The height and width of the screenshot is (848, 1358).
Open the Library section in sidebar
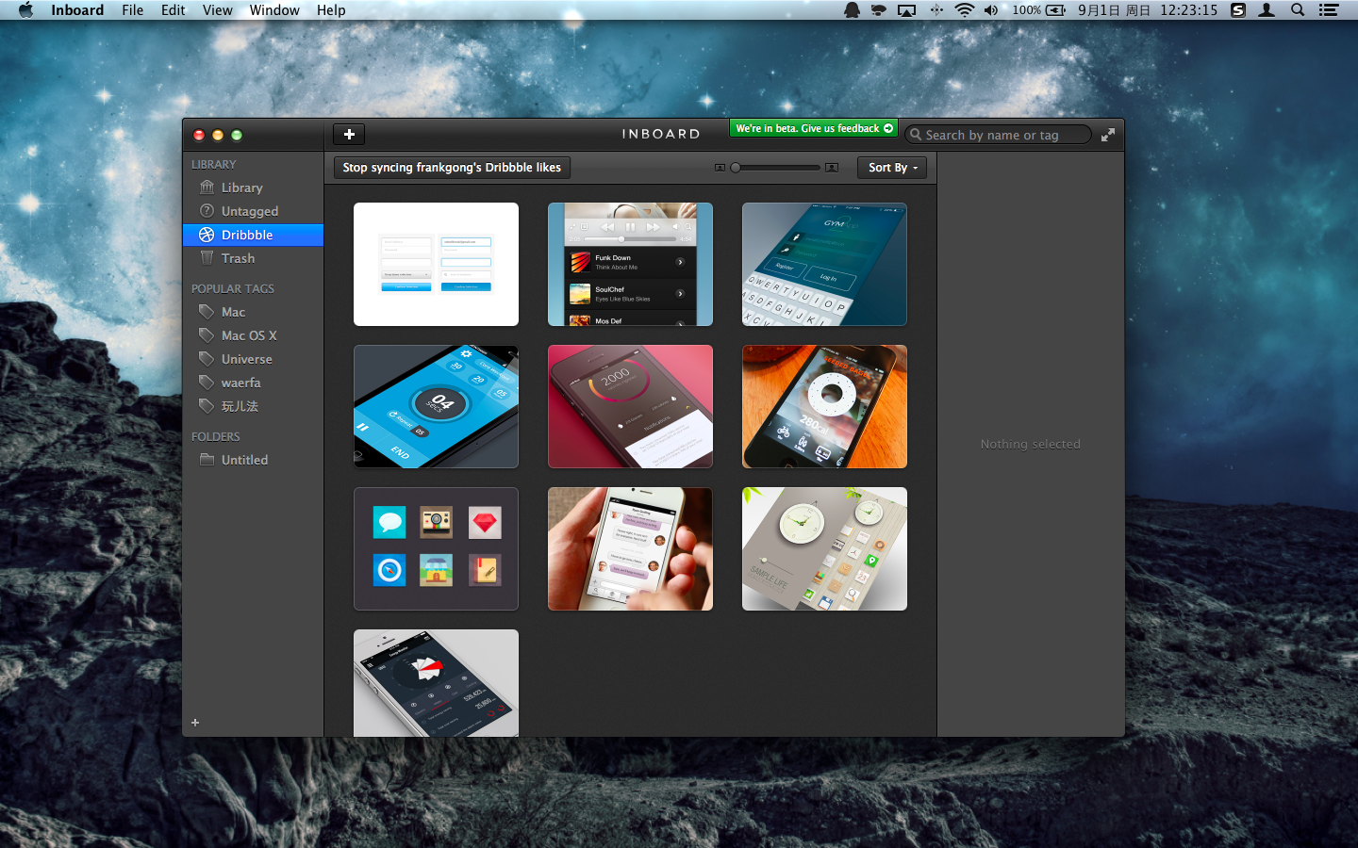241,188
